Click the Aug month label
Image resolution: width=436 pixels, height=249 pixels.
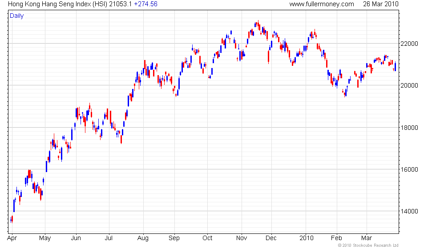pyautogui.click(x=143, y=238)
